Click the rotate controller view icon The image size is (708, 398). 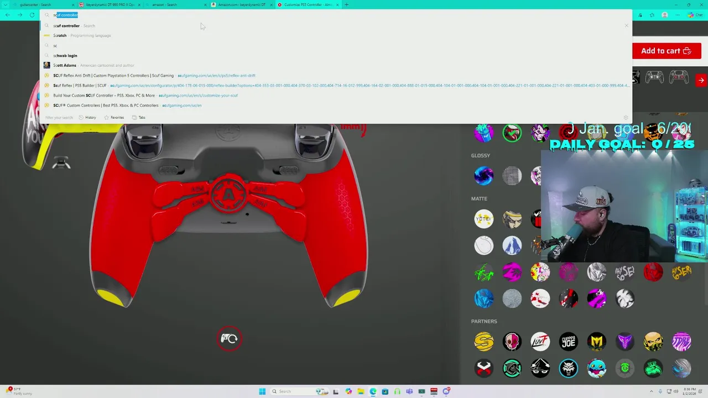click(229, 339)
